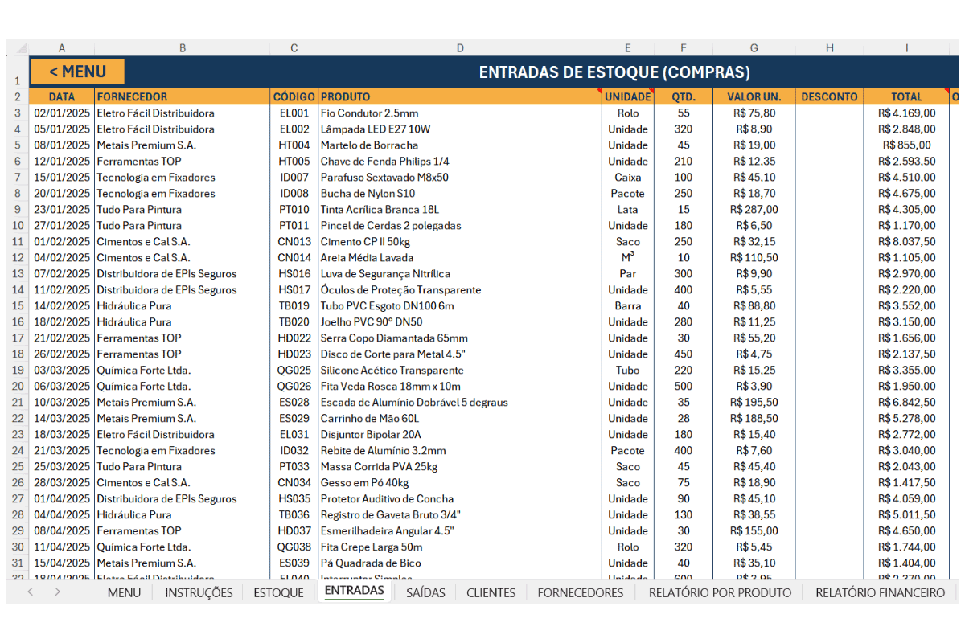Select date cell 14/02/2025
The height and width of the screenshot is (643, 965).
[x=62, y=306]
